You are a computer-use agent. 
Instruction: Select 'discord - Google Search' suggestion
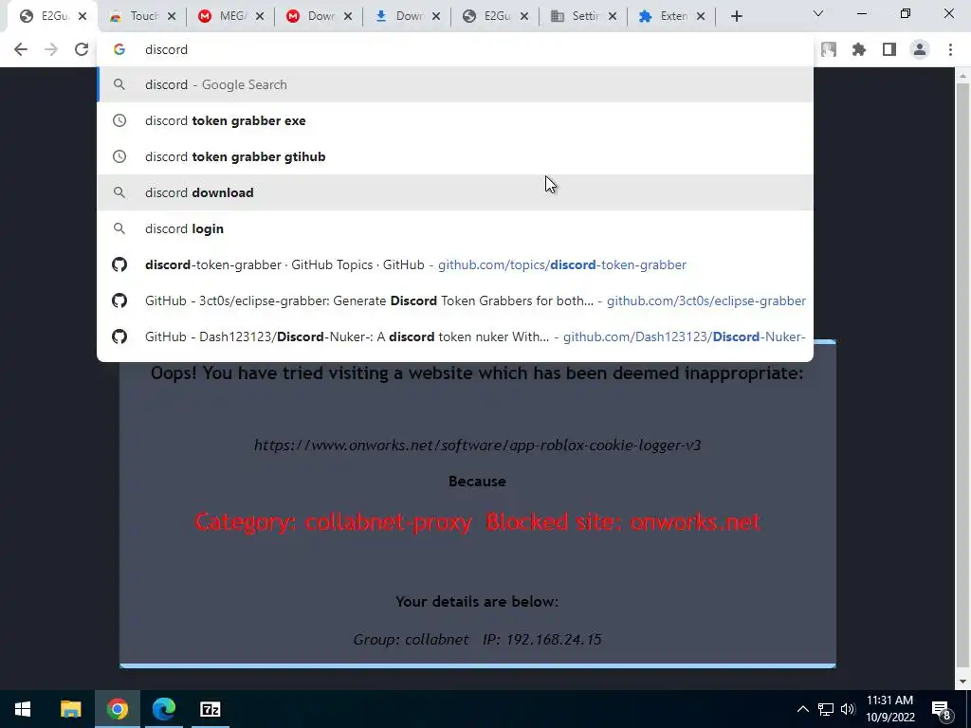point(455,84)
